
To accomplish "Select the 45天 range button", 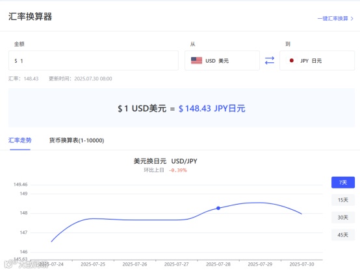I will click(x=343, y=235).
